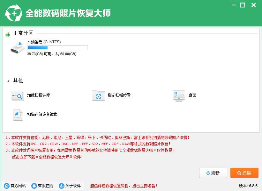Screen dimensions: 262x191
Task: Open 关于软件 info icon
Action: 61,186
